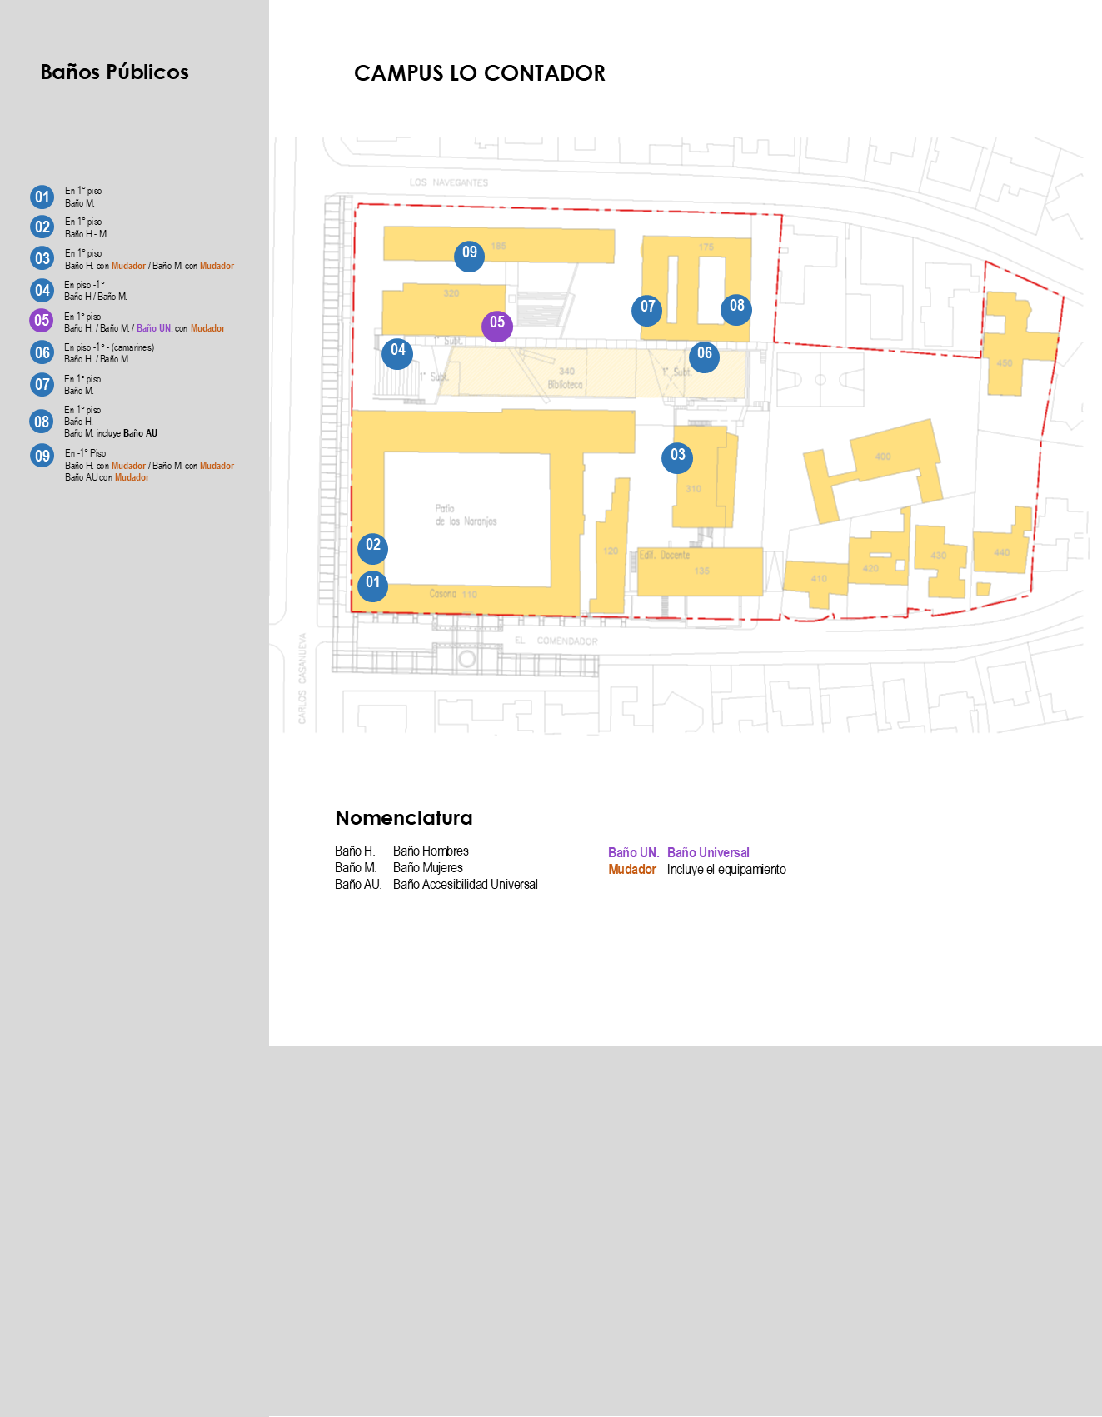This screenshot has width=1102, height=1417.
Task: Select the 03 legend icon in the sidebar
Action: pyautogui.click(x=42, y=258)
